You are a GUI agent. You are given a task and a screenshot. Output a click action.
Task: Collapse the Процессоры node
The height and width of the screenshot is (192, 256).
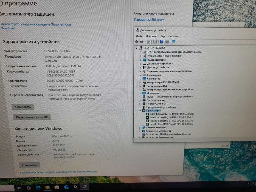[140, 111]
